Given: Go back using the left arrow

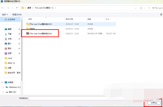Looking at the screenshot, I should [3, 8].
